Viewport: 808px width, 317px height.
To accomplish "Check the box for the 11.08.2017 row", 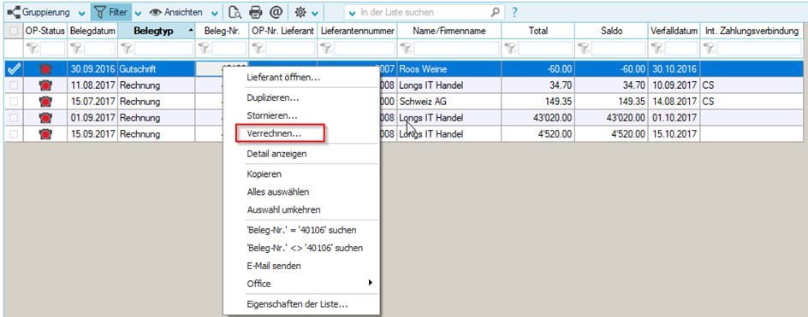I will click(x=14, y=85).
